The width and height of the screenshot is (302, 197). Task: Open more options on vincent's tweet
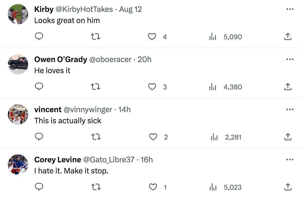tap(290, 110)
